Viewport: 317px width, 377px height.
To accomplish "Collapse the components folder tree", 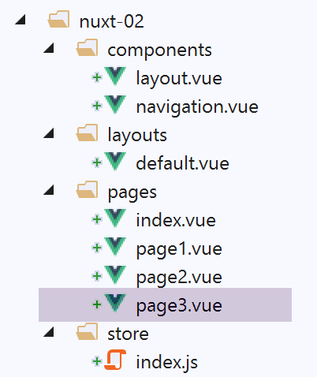I will (49, 48).
